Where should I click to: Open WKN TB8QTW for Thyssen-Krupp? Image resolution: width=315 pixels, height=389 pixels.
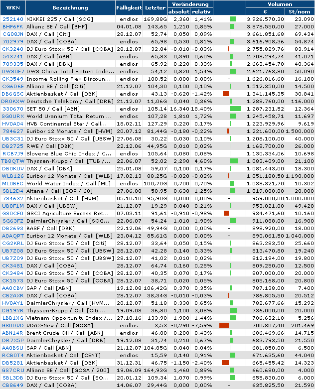coord(12,161)
